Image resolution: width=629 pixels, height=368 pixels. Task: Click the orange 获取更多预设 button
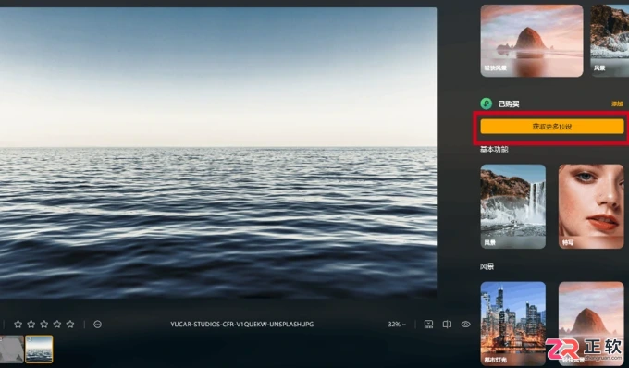click(x=552, y=127)
